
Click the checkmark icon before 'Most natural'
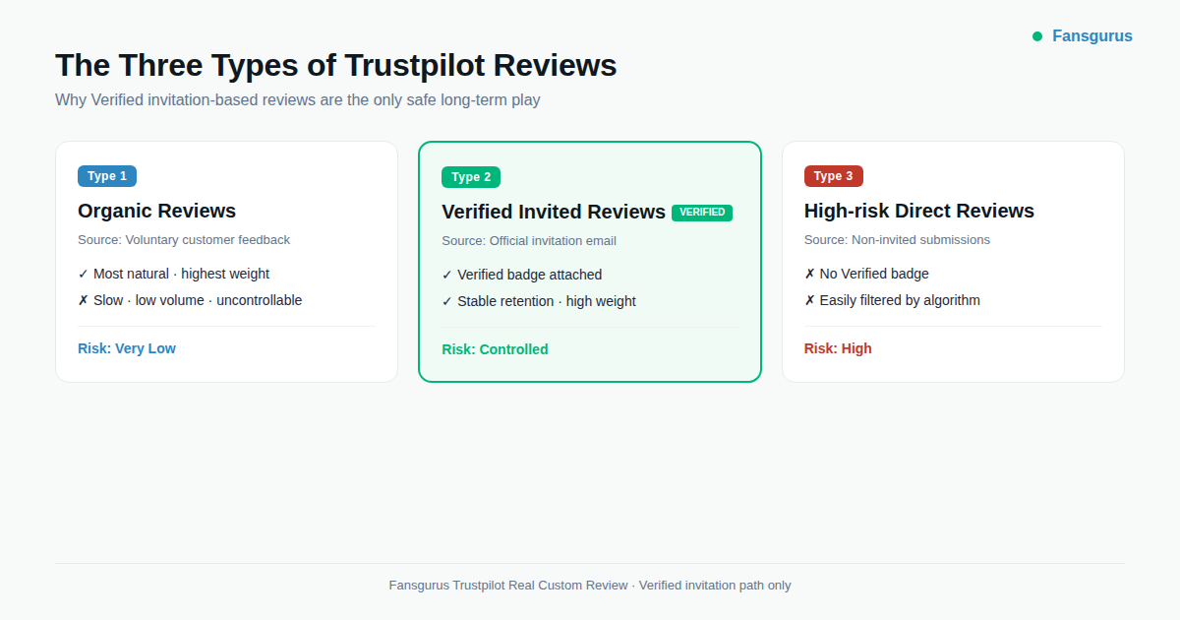pyautogui.click(x=84, y=274)
